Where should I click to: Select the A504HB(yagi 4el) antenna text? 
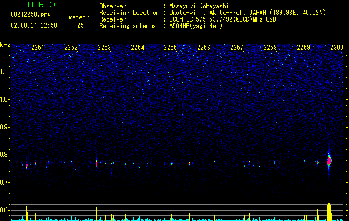(x=196, y=26)
